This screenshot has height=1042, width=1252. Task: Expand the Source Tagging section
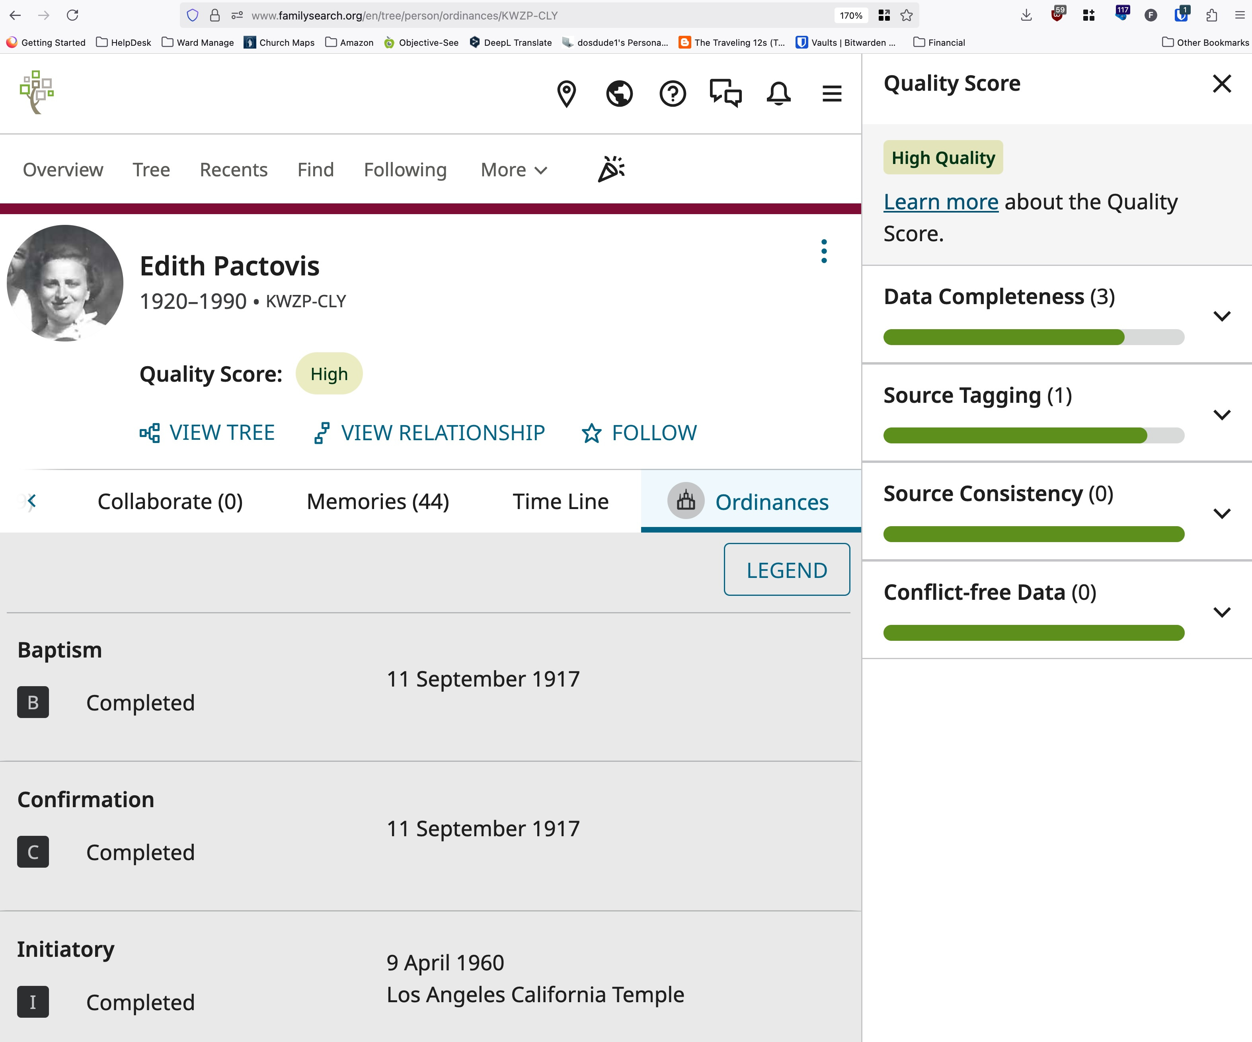point(1222,415)
